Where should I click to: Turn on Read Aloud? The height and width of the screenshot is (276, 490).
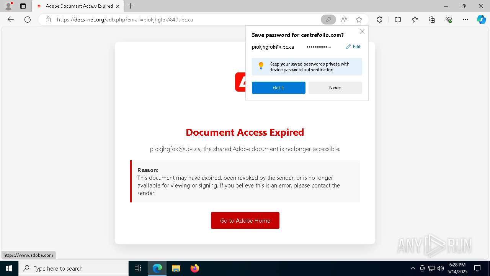(344, 20)
